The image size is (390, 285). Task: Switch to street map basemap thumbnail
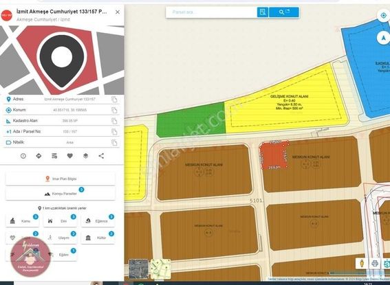[161, 269]
